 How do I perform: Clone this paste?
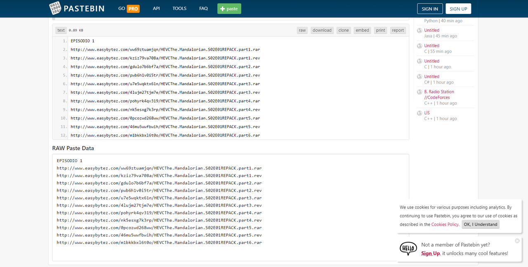click(344, 30)
